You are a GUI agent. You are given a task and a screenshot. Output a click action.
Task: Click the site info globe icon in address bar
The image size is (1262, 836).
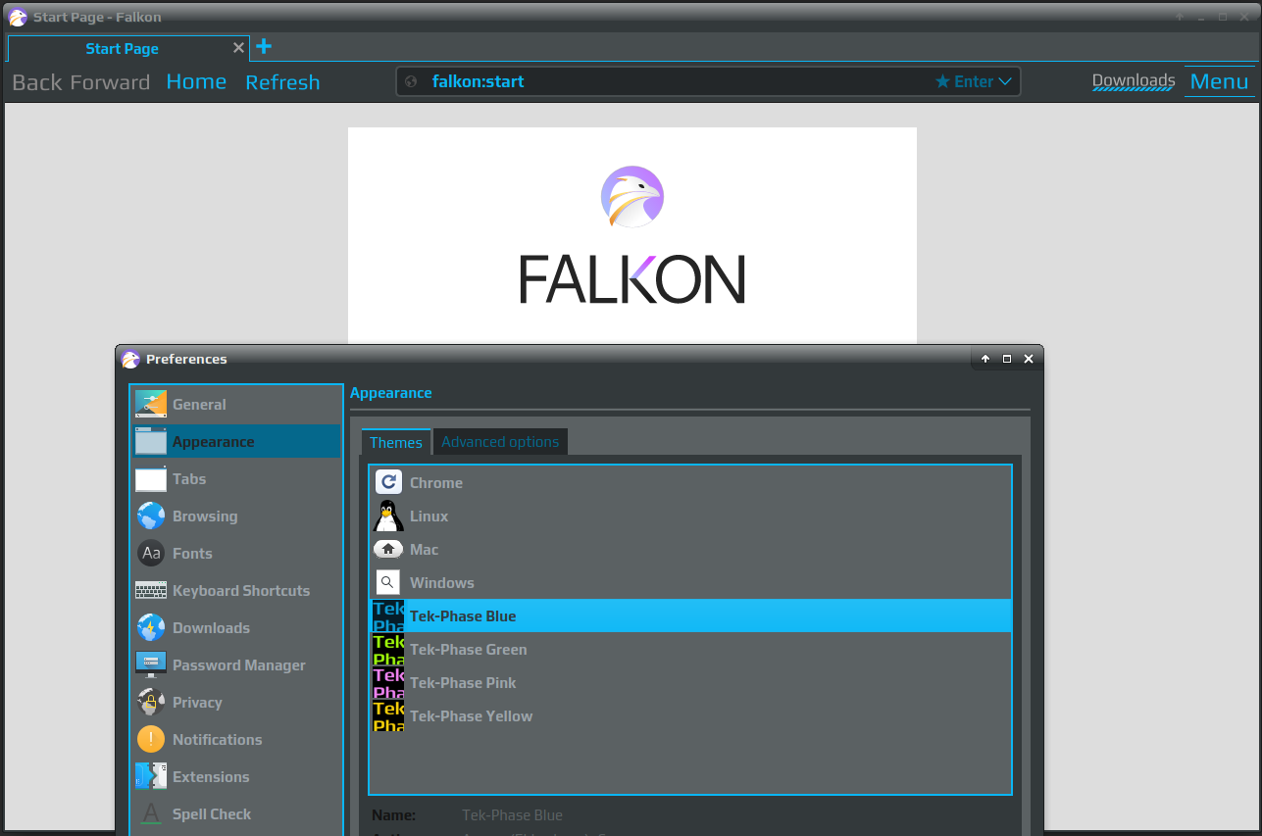coord(411,81)
